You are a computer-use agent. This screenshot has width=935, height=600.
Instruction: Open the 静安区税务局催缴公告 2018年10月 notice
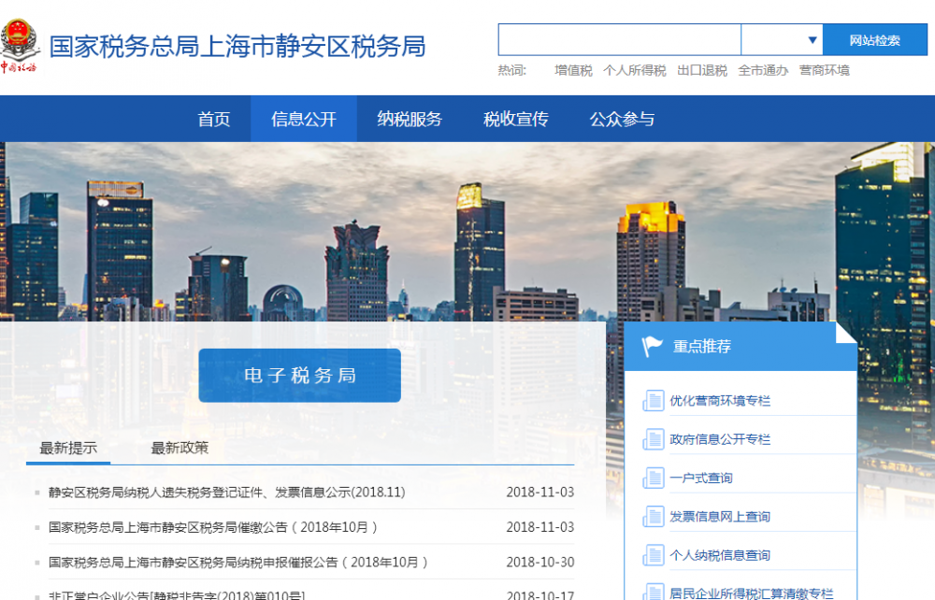[x=213, y=527]
